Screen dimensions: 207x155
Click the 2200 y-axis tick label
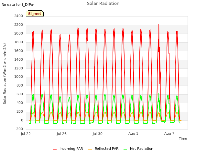pos(19,25)
